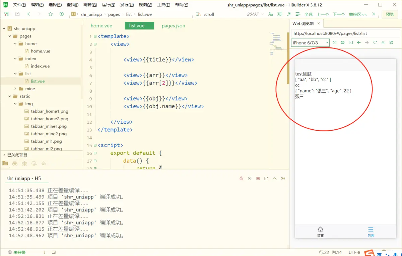Go back in the built-in browser
Viewport: 402px width, 256px height.
tap(359, 42)
